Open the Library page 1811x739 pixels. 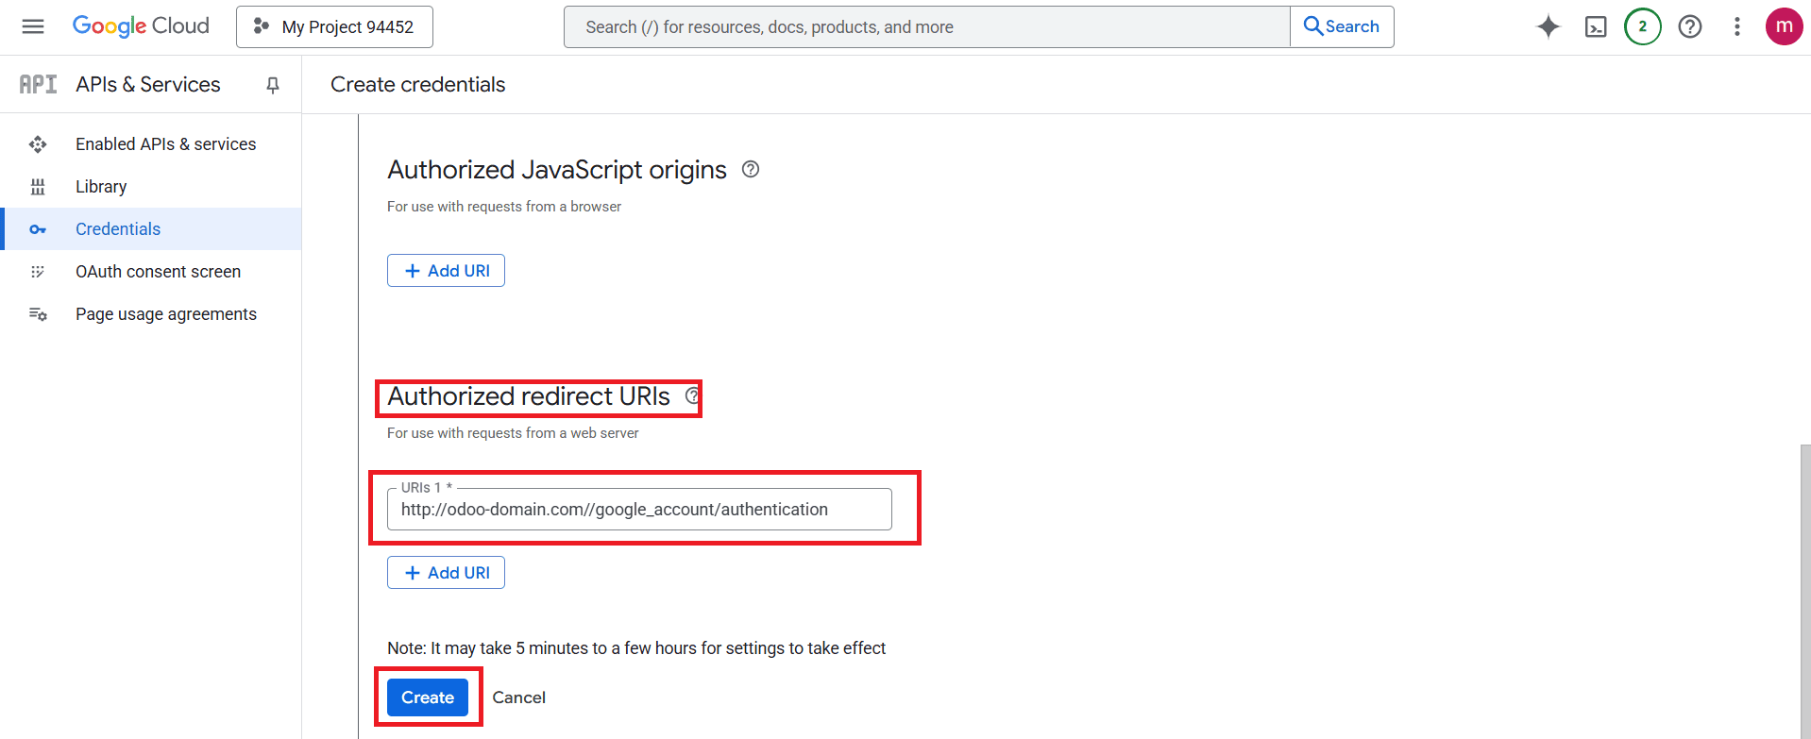(101, 186)
